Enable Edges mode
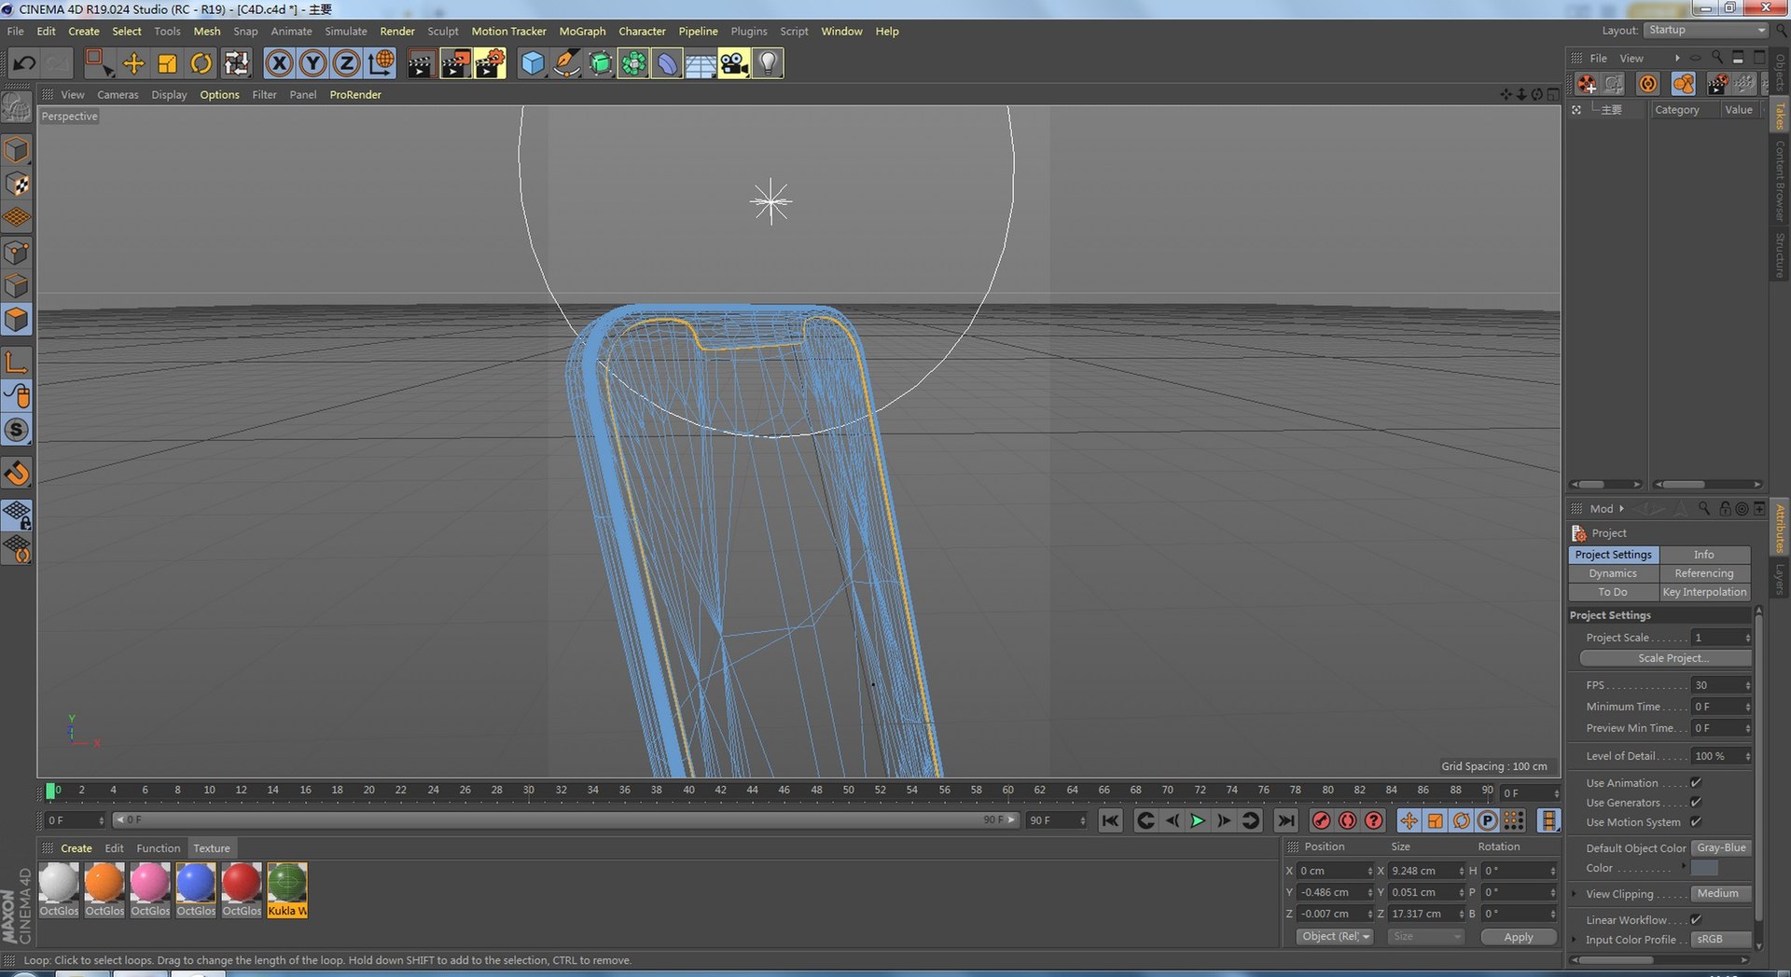The image size is (1791, 977). (x=17, y=285)
